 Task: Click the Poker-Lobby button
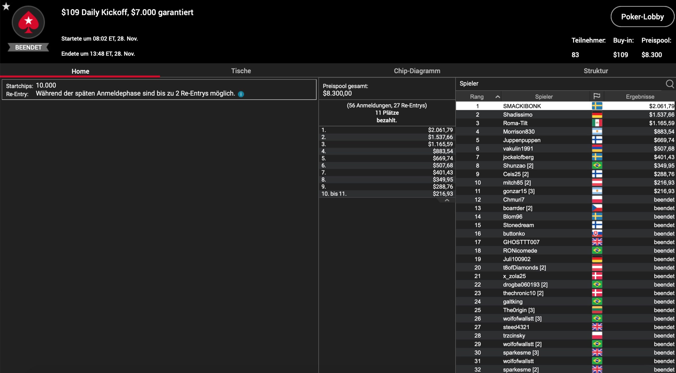pyautogui.click(x=642, y=17)
